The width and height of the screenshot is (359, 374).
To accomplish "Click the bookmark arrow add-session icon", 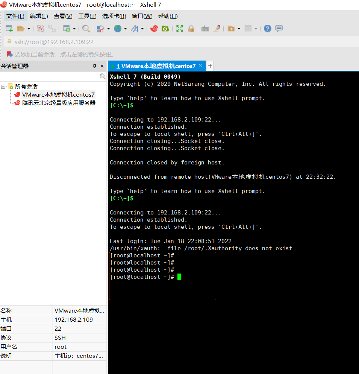I will (9, 55).
